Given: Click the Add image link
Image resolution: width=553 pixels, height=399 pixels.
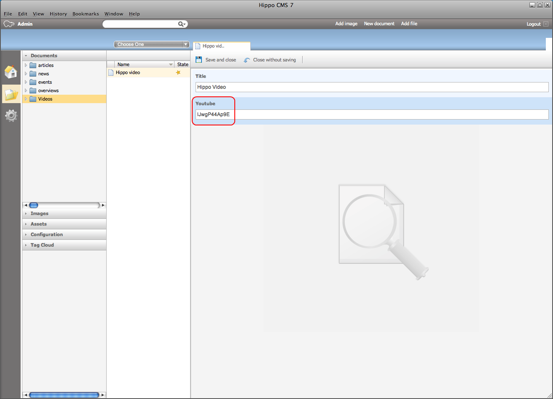Looking at the screenshot, I should pyautogui.click(x=346, y=24).
